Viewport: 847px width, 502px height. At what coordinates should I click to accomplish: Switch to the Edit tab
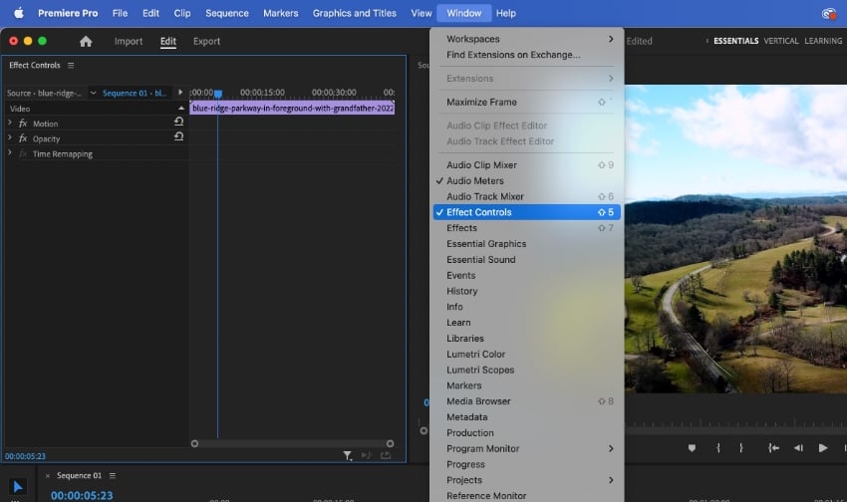168,41
